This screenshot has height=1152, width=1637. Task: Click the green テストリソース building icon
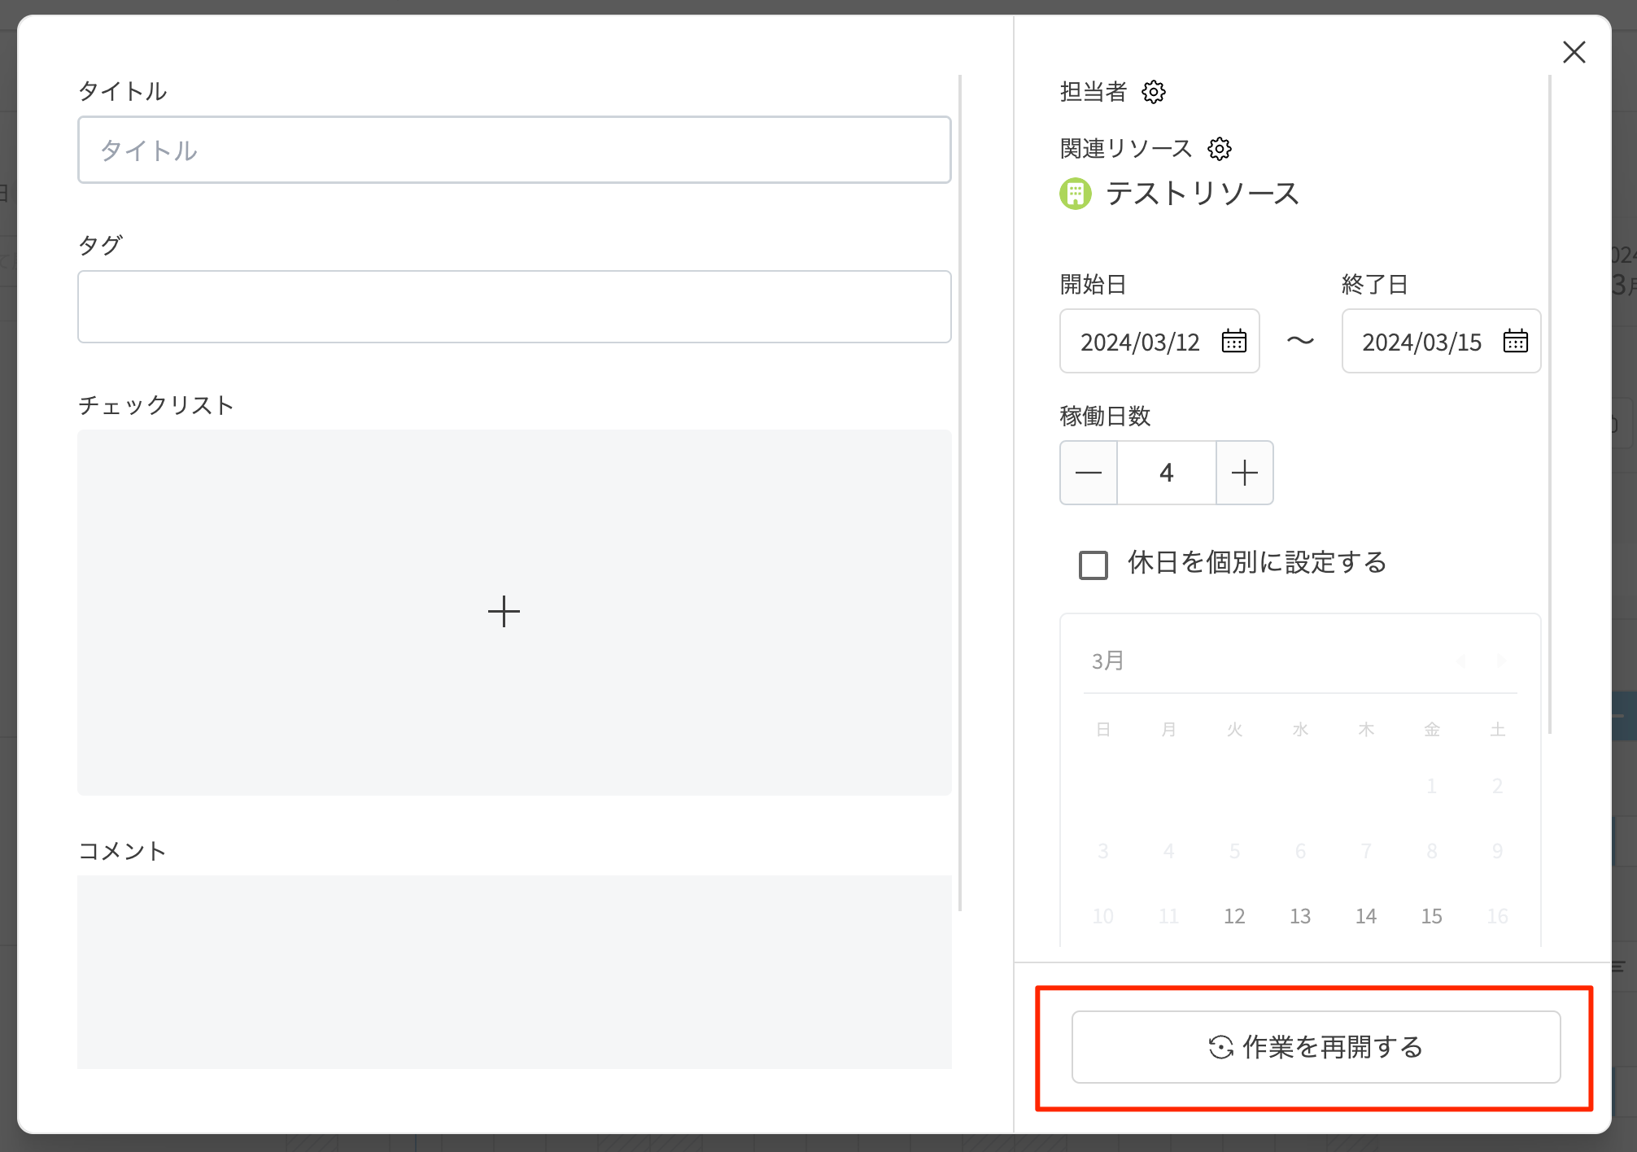point(1075,194)
